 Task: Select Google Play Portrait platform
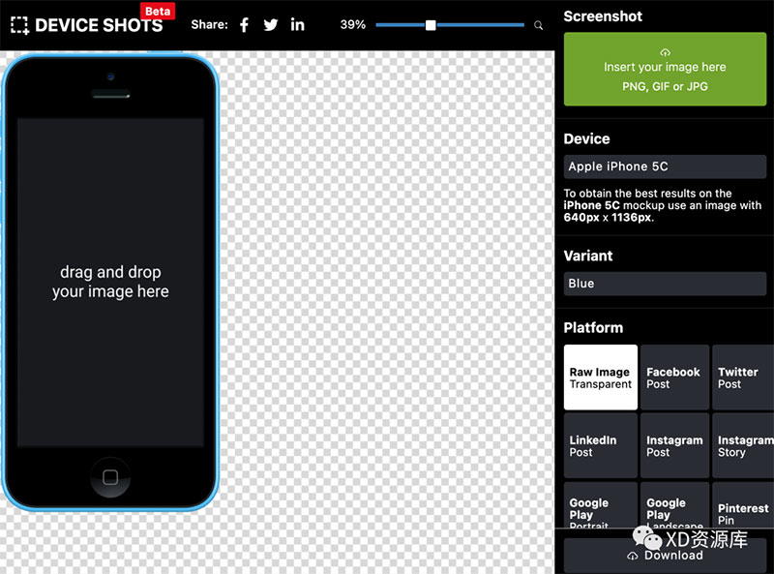(601, 505)
